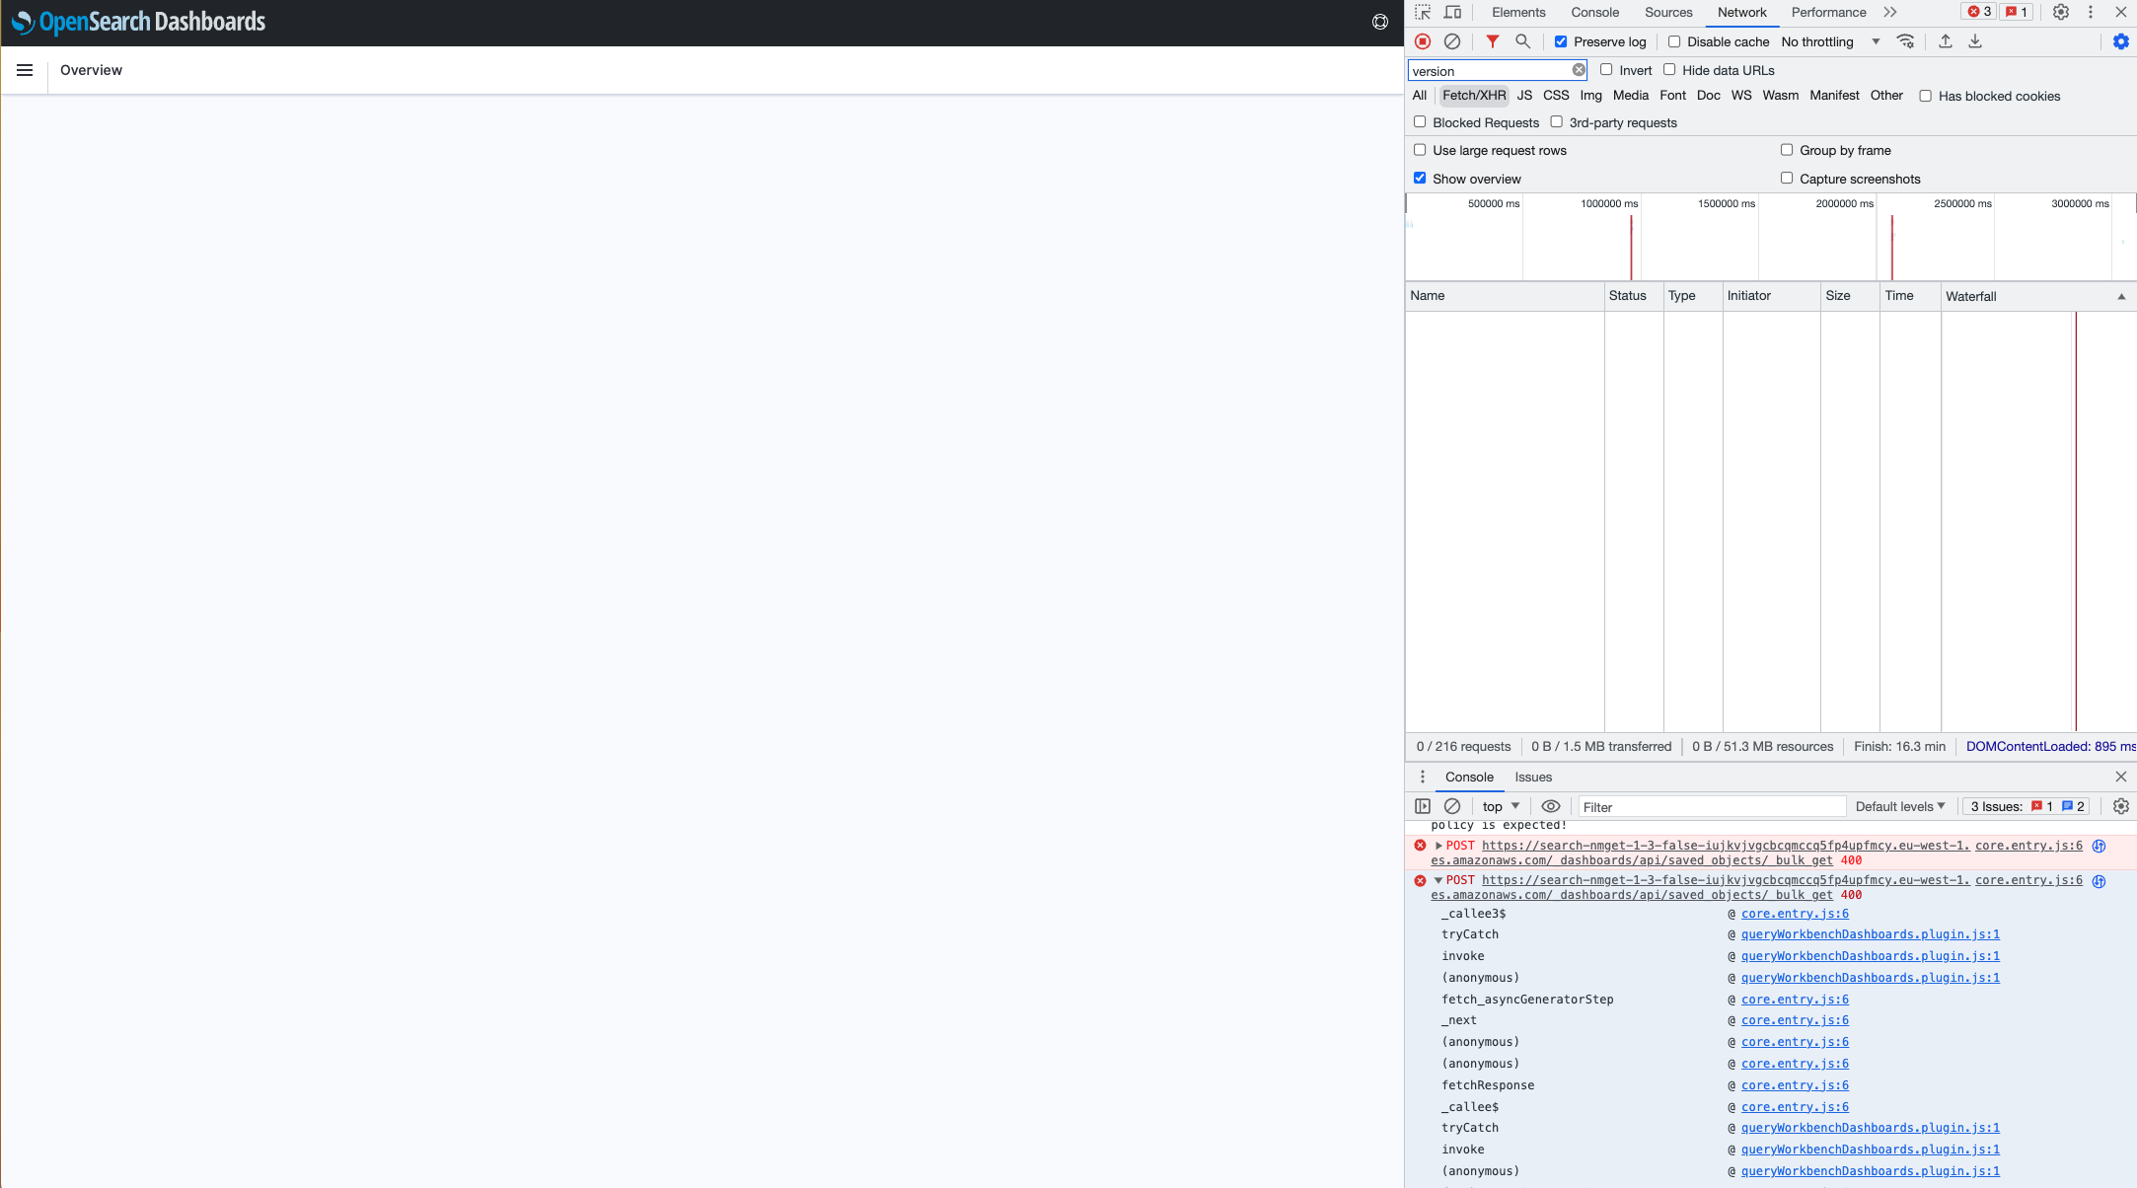The height and width of the screenshot is (1188, 2137).
Task: Uncheck the Preserve log checkbox
Action: point(1561,41)
